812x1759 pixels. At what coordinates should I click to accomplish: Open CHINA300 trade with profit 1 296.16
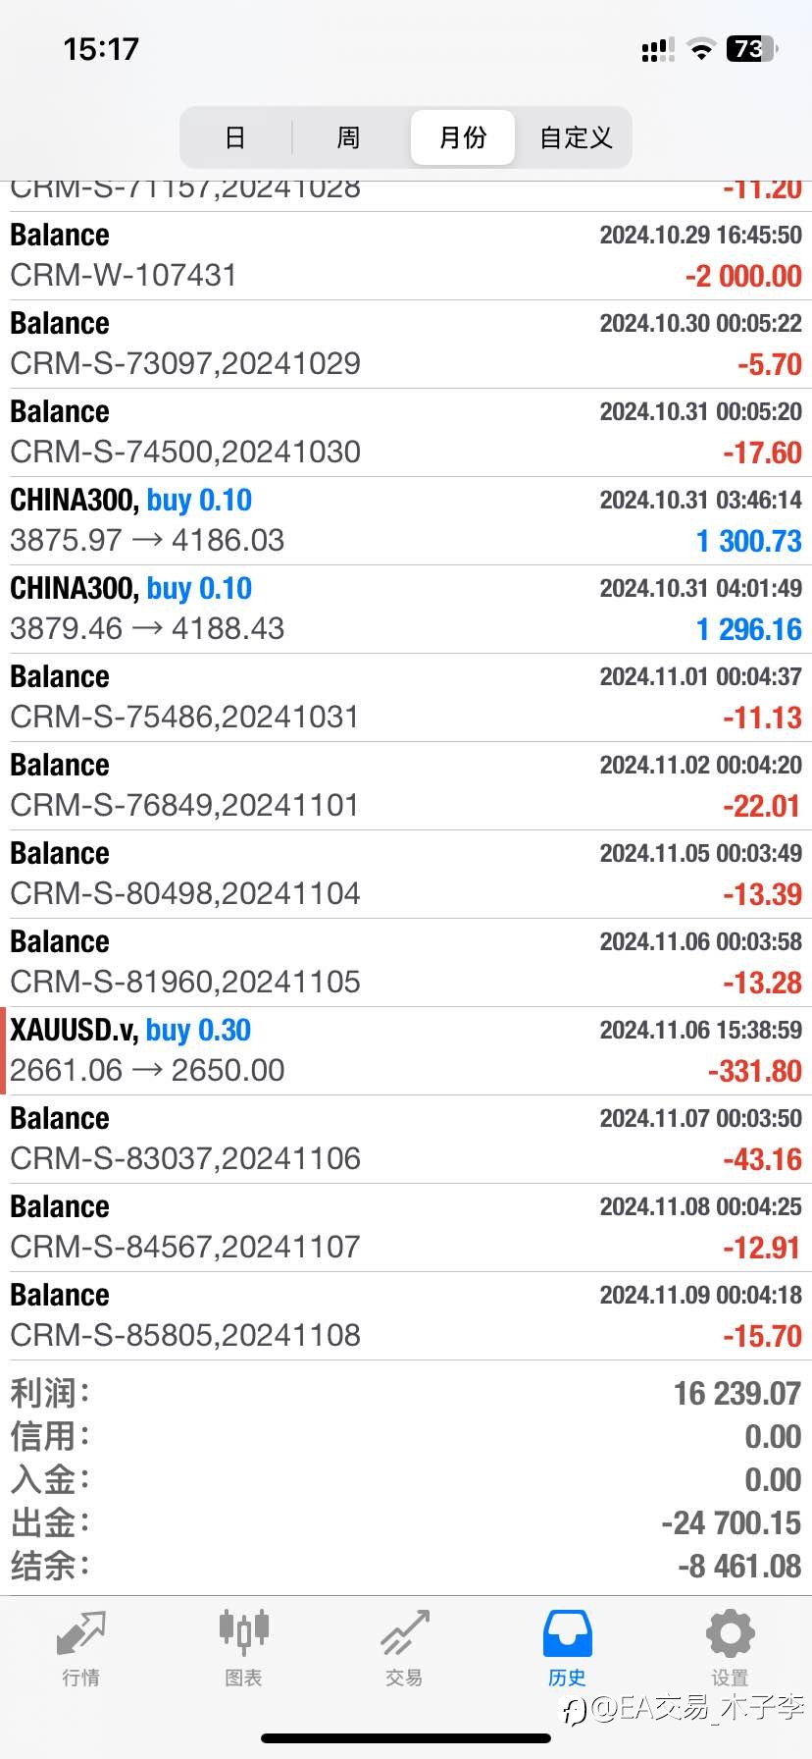pyautogui.click(x=406, y=609)
